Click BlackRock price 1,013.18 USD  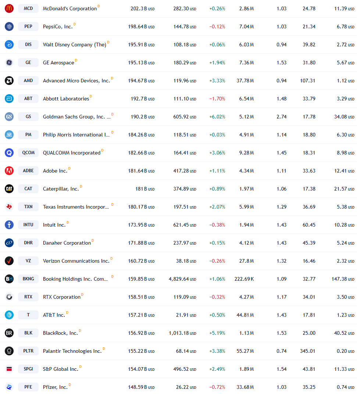point(182,333)
